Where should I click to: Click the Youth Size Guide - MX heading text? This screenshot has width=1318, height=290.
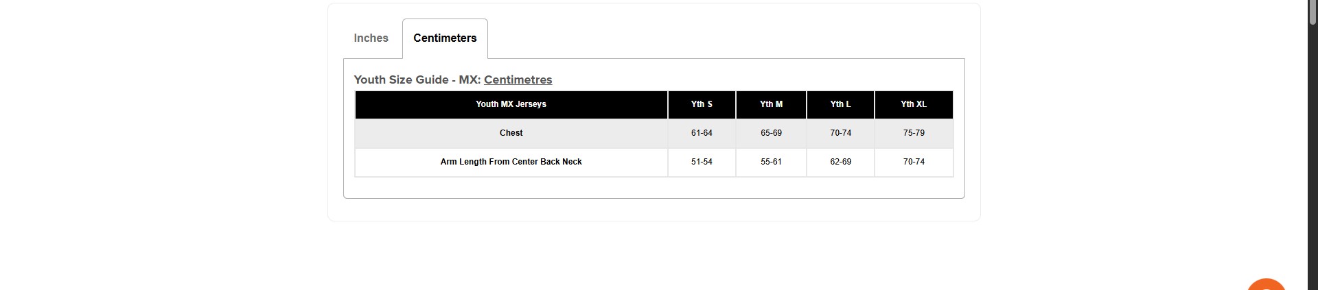(416, 80)
